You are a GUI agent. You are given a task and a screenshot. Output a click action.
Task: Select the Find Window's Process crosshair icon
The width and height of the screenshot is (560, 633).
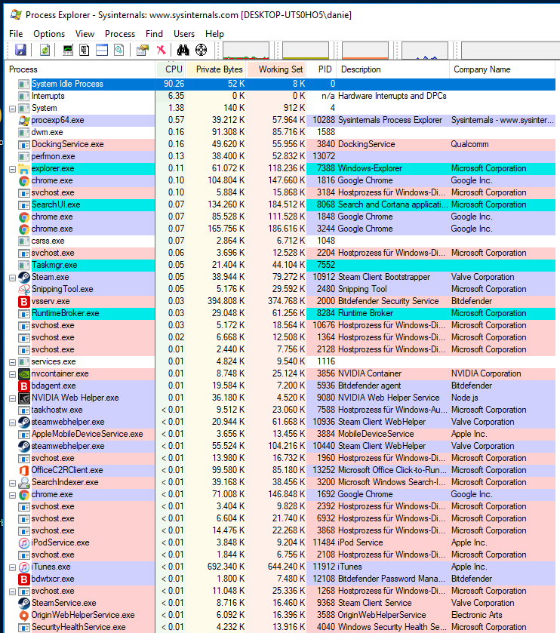[x=201, y=50]
